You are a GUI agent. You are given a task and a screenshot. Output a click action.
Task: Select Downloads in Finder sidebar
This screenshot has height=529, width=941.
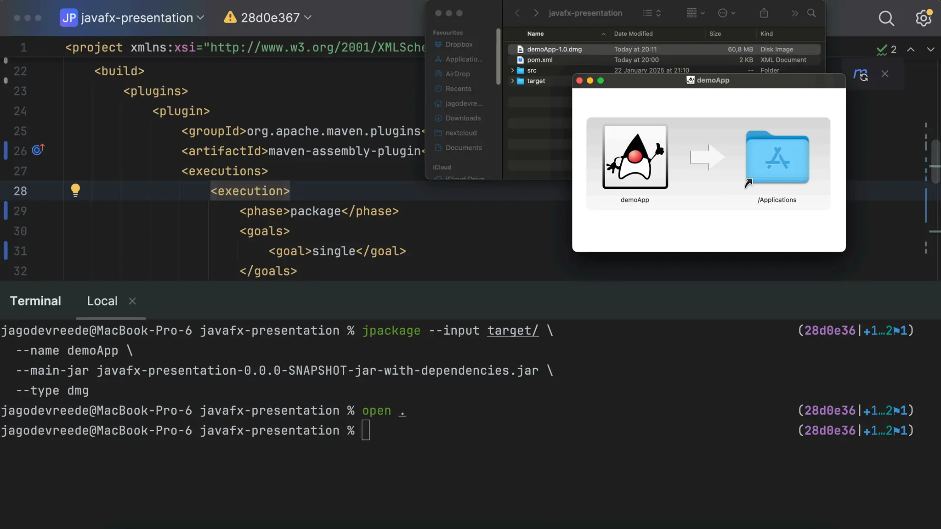tap(463, 118)
